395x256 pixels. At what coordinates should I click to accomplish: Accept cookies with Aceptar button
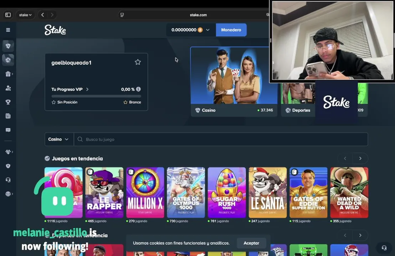tap(251, 243)
